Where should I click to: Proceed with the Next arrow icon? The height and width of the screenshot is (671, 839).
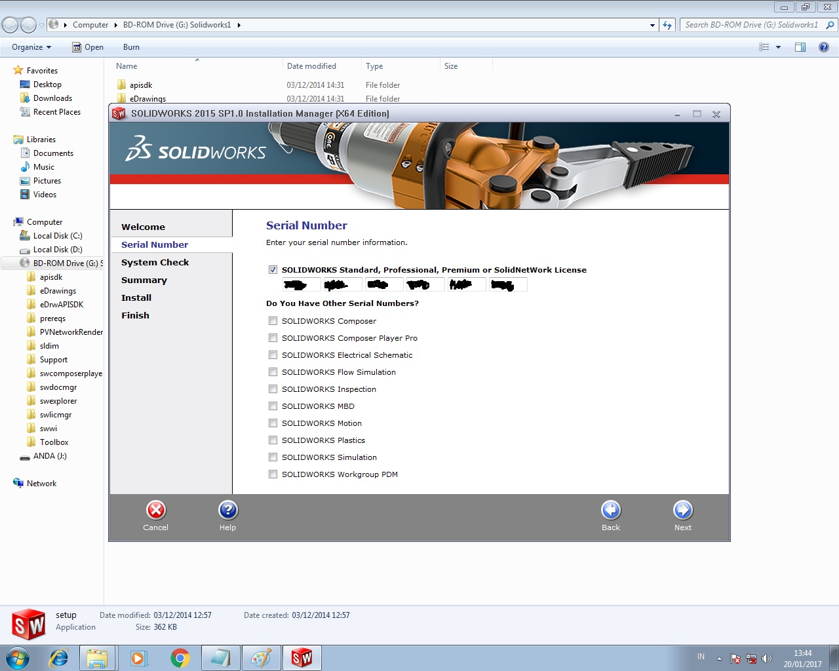tap(683, 510)
